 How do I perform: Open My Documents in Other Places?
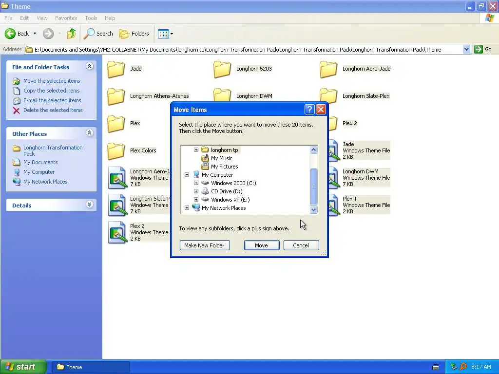40,162
